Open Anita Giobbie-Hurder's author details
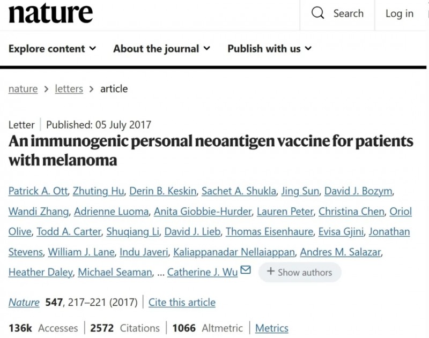 (202, 212)
